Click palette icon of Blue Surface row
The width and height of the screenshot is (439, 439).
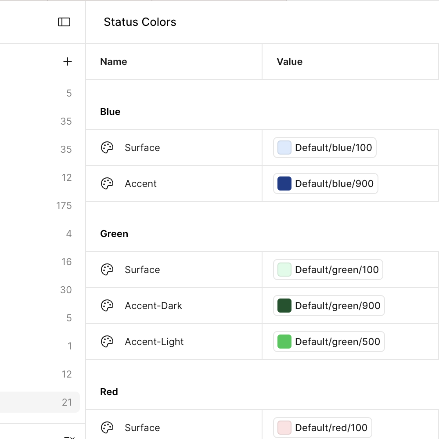point(107,148)
